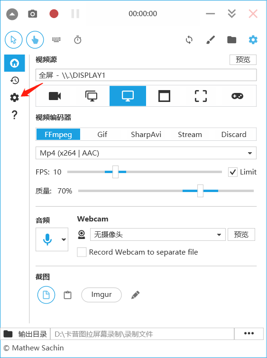Toggle keystrokes overlay keyboard icon
This screenshot has height=358, width=267.
(x=56, y=40)
